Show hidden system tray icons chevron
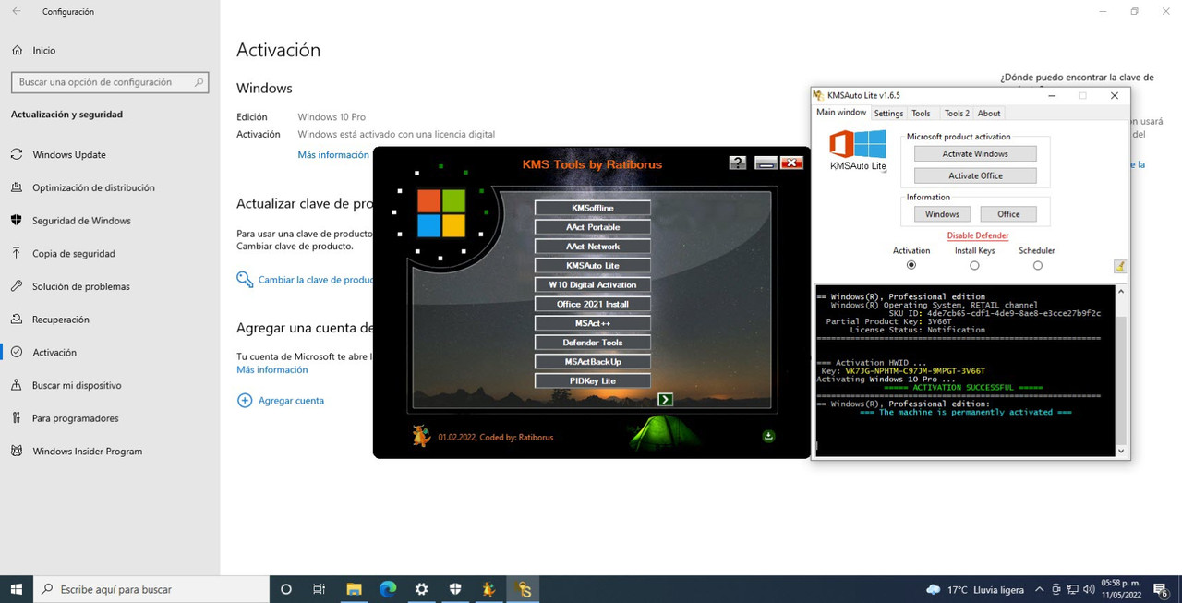The image size is (1182, 603). pos(1041,589)
